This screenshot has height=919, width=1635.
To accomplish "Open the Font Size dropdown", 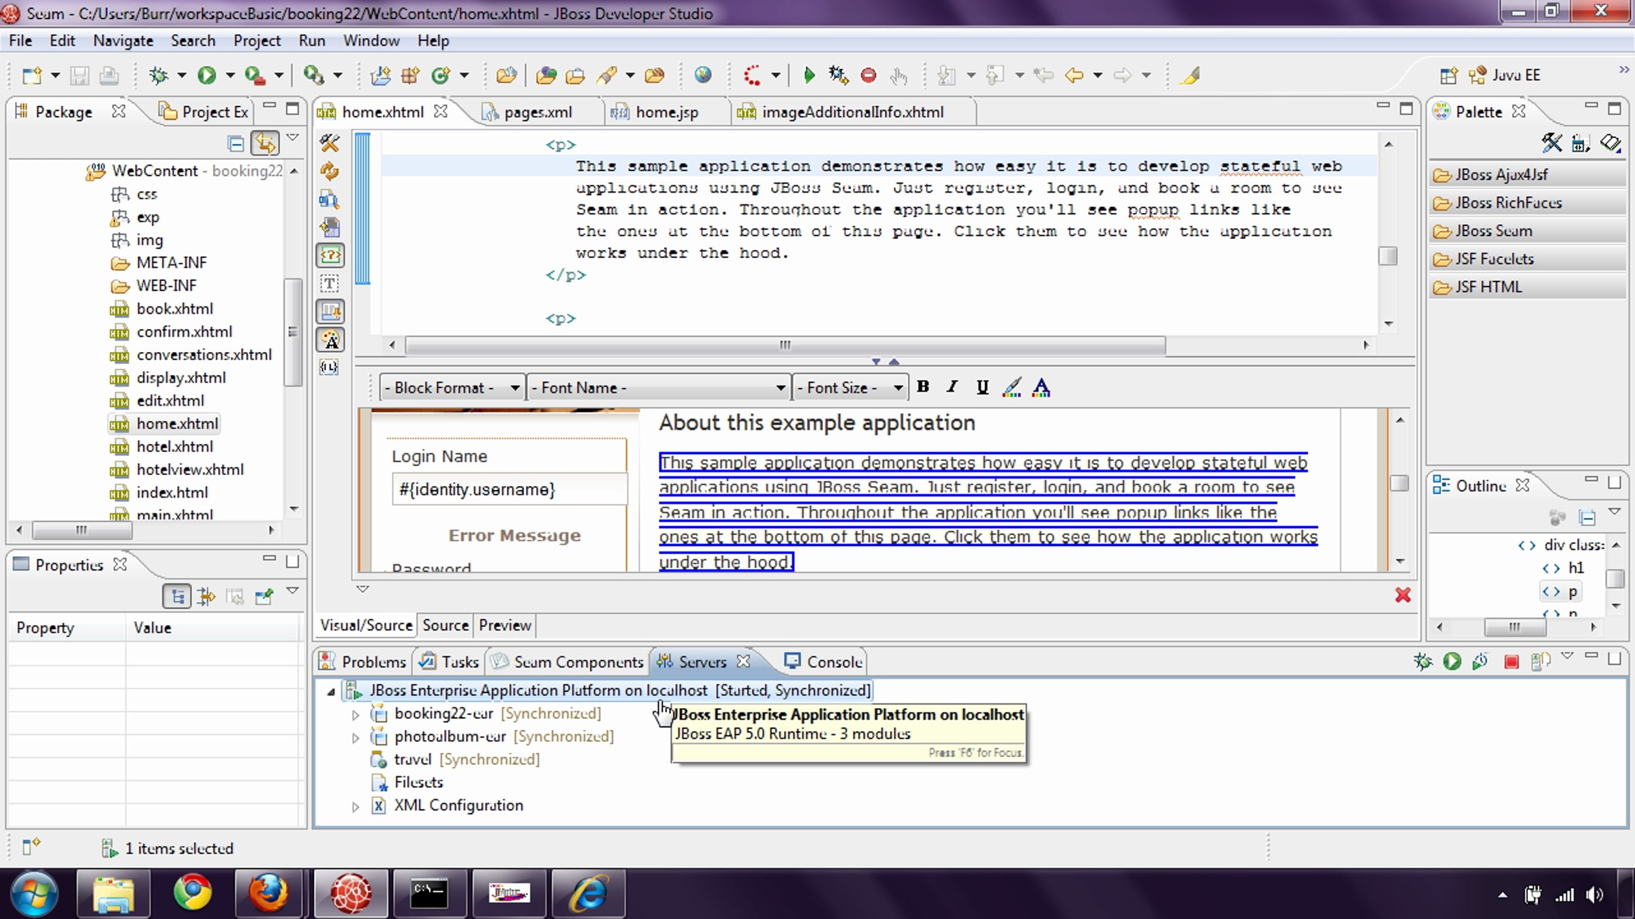I will pyautogui.click(x=850, y=387).
